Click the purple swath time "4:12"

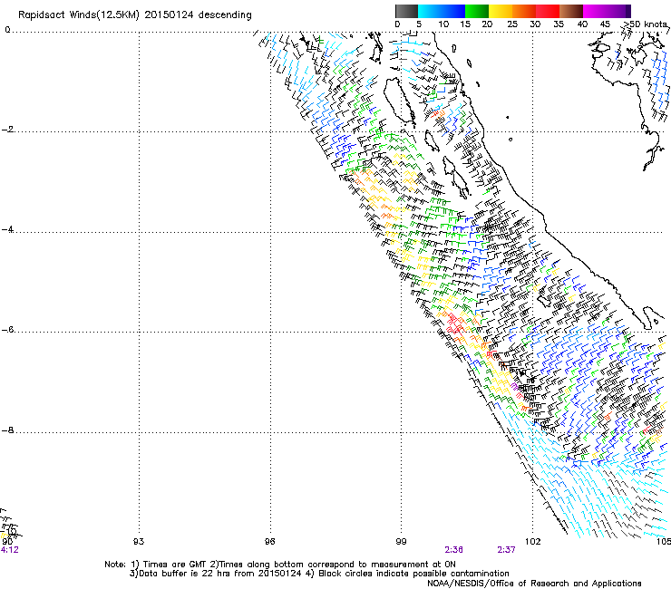[9, 550]
